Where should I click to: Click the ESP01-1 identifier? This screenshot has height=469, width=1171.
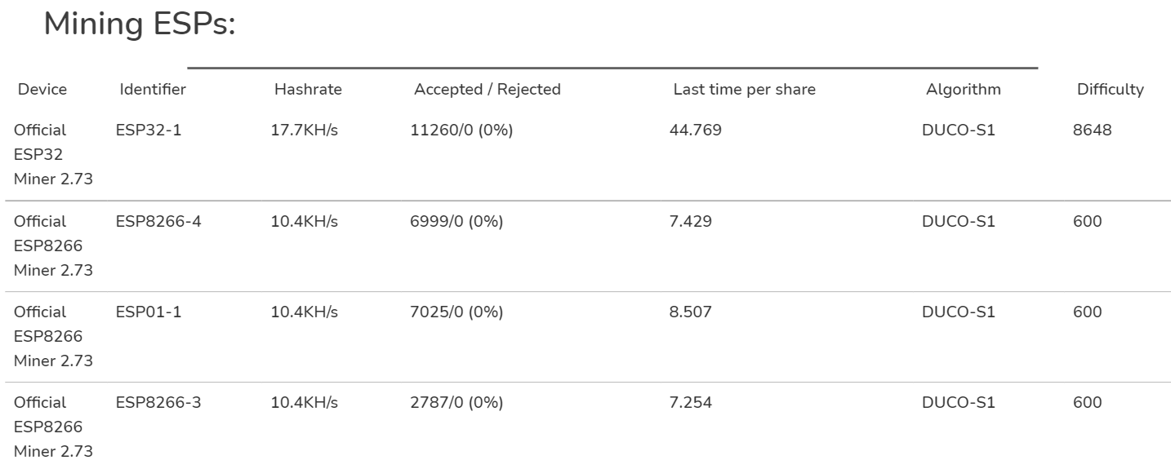pos(149,312)
